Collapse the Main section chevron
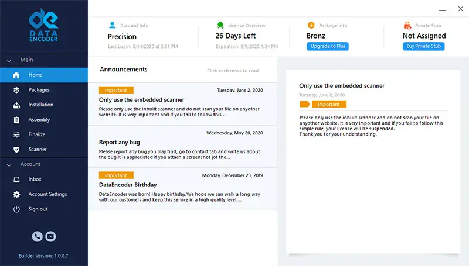 click(9, 61)
